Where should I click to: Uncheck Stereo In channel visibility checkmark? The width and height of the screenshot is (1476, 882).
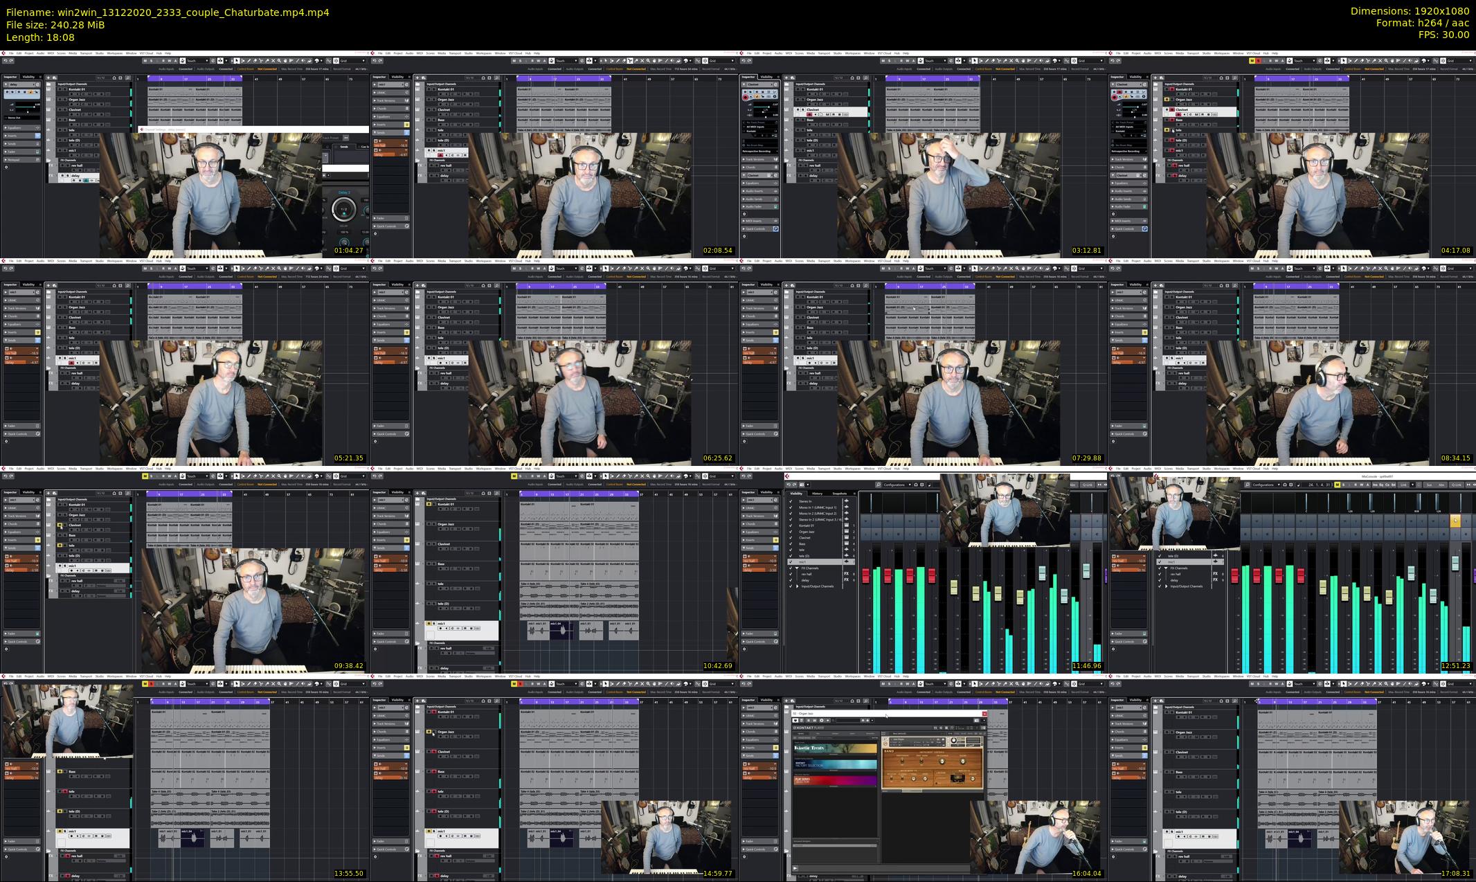pyautogui.click(x=791, y=501)
